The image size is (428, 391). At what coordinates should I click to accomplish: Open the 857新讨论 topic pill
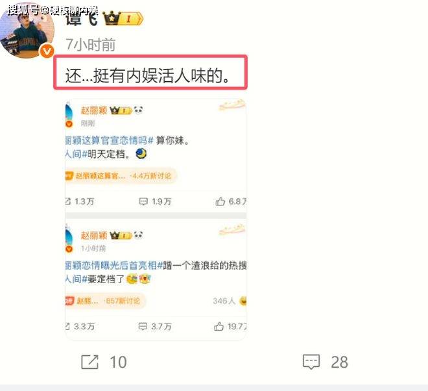click(106, 301)
